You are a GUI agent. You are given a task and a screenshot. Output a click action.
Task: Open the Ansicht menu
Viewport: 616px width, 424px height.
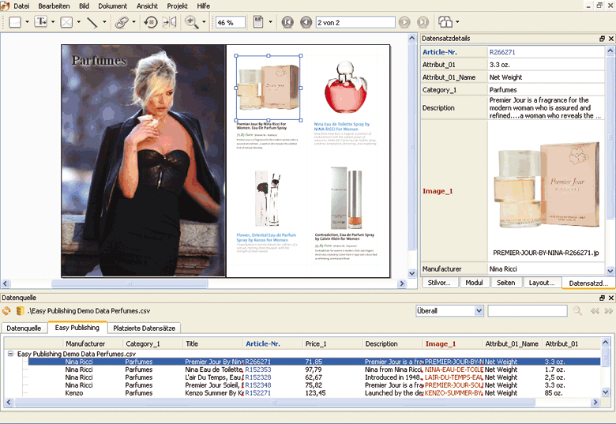point(148,6)
